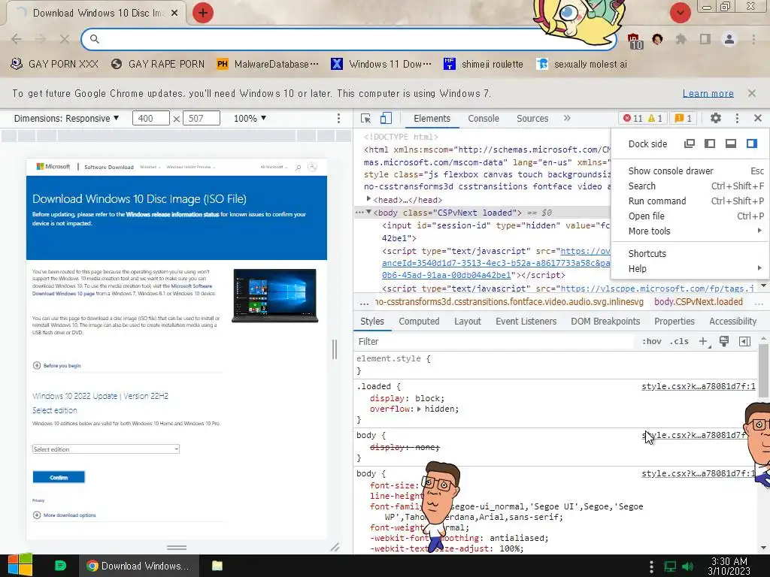770x577 pixels.
Task: Open the Chrome three-dot menu
Action: [x=753, y=39]
